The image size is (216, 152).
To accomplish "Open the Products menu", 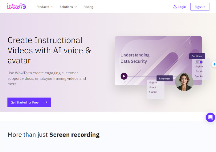I will (43, 7).
